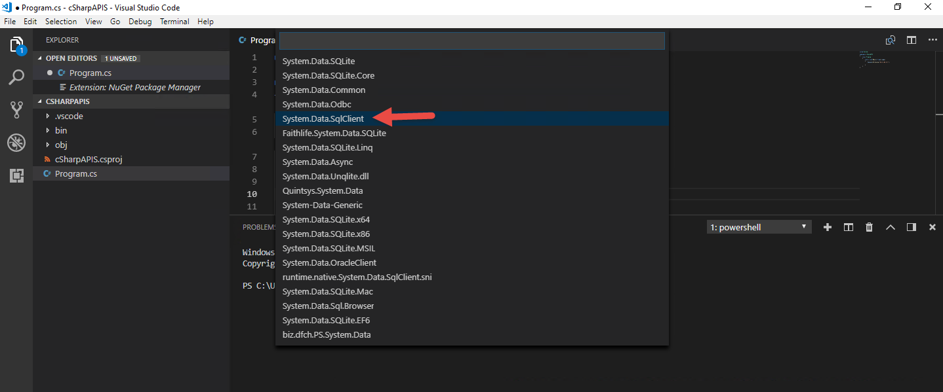Choose System.Data.SQLite.x86 package
The image size is (943, 392).
[x=472, y=234]
